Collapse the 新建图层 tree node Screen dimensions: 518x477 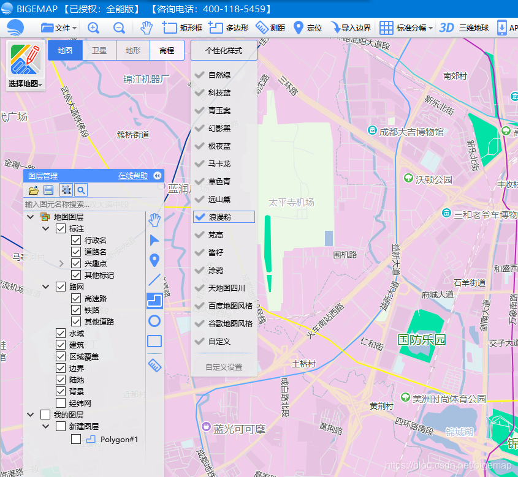46,427
